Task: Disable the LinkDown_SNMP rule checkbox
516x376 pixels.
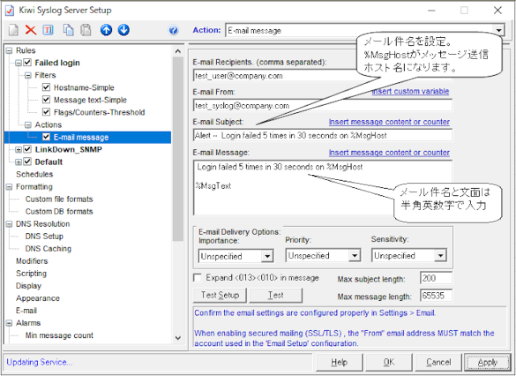Action: [27, 149]
